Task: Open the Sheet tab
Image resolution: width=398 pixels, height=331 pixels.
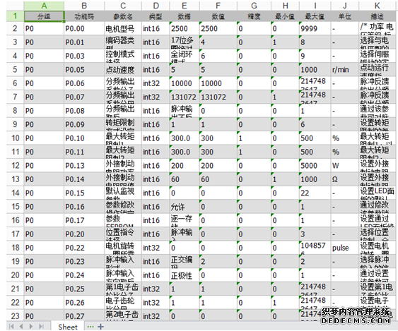Action: [x=68, y=327]
